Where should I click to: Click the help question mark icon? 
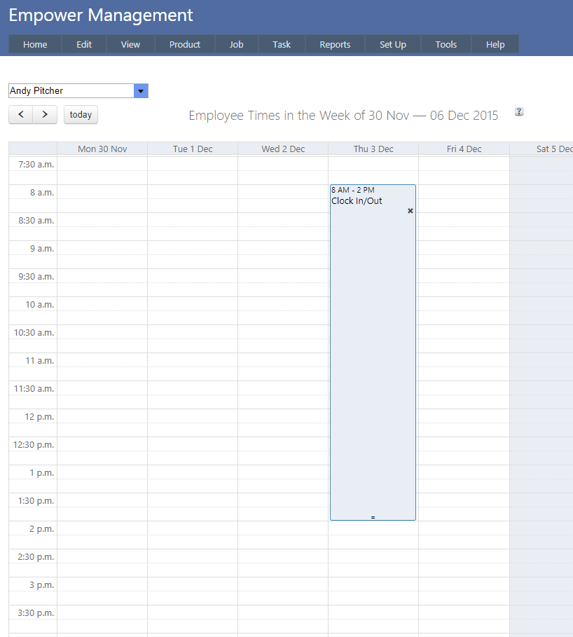tap(519, 111)
